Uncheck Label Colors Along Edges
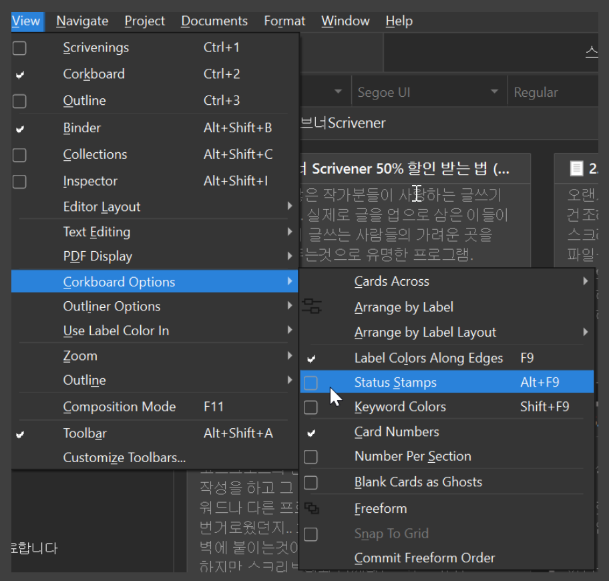This screenshot has width=609, height=581. [311, 359]
